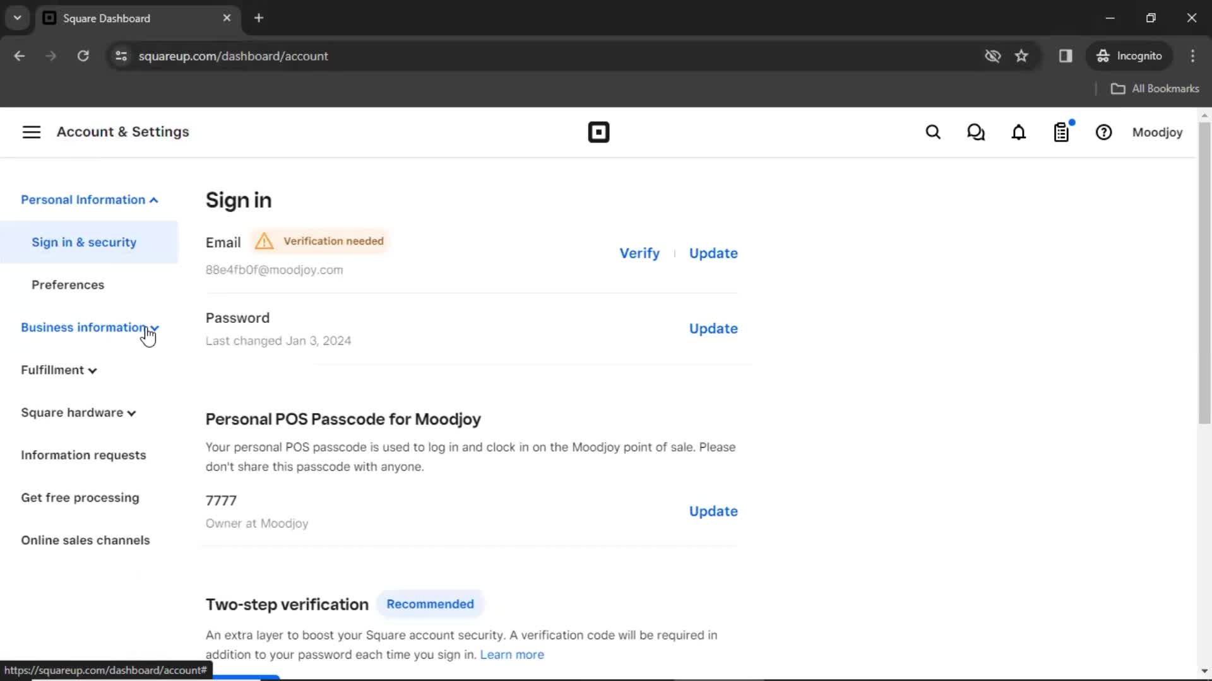Screen dimensions: 1212x681
Task: Click the email address input field
Action: pos(275,269)
